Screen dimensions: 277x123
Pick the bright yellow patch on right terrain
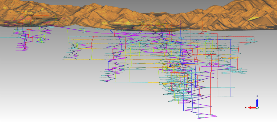(254, 18)
